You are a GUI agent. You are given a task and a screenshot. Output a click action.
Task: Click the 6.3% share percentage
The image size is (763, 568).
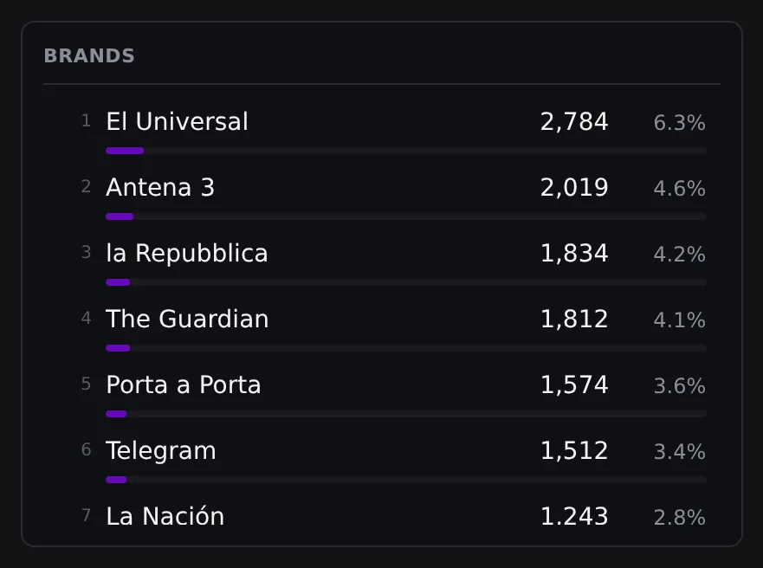(x=679, y=123)
